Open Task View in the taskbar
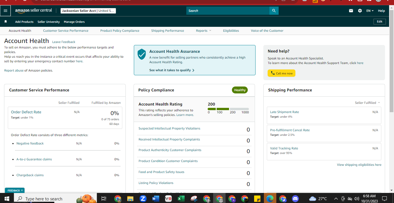Viewport: 394px width, 203px height. (104, 199)
